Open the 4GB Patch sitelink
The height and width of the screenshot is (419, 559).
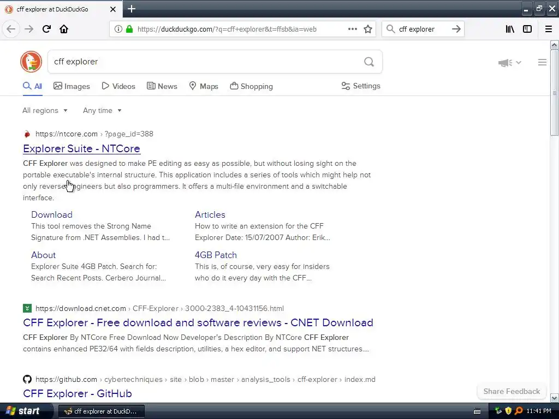click(x=216, y=255)
